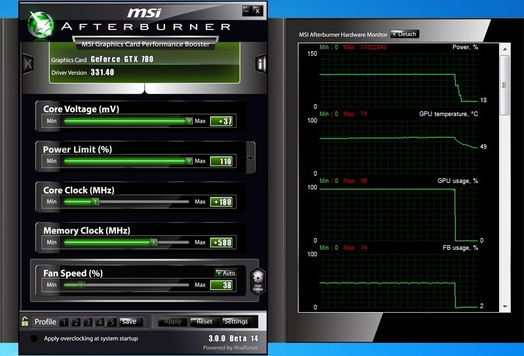The height and width of the screenshot is (356, 524).
Task: Open the information i icon
Action: [x=261, y=64]
